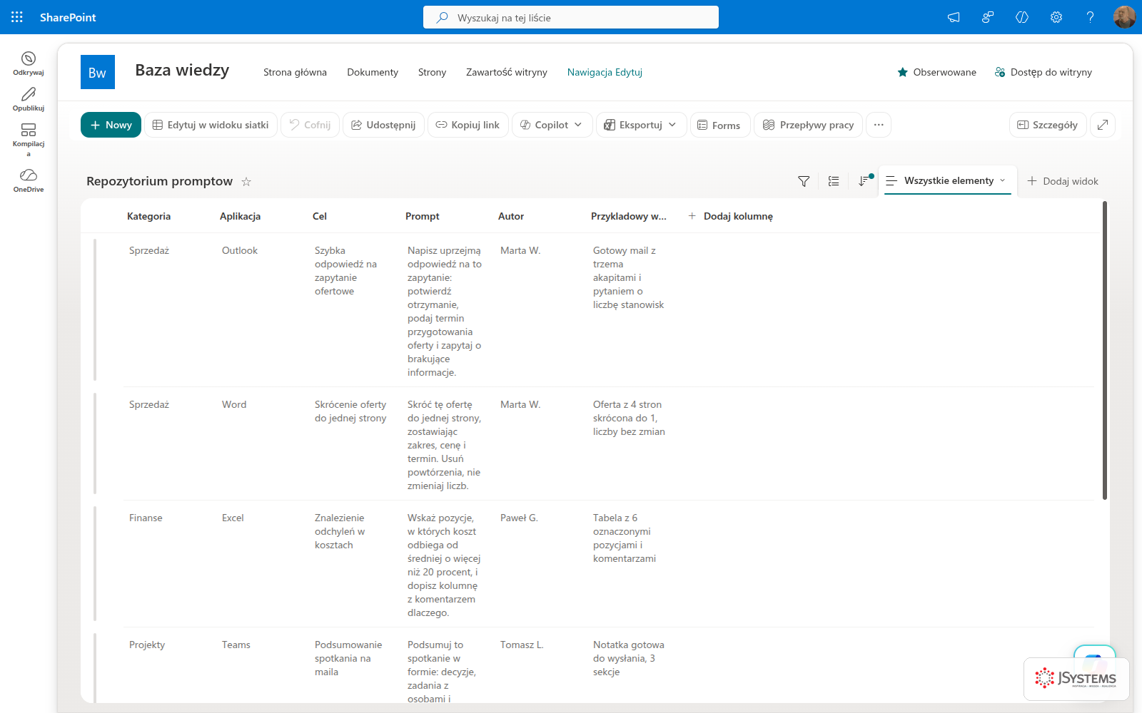
Task: Click the Cofnij undo button
Action: (310, 125)
